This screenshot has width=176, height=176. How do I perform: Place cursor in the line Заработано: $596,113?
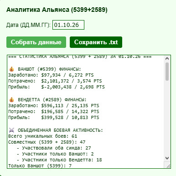tap(54, 105)
